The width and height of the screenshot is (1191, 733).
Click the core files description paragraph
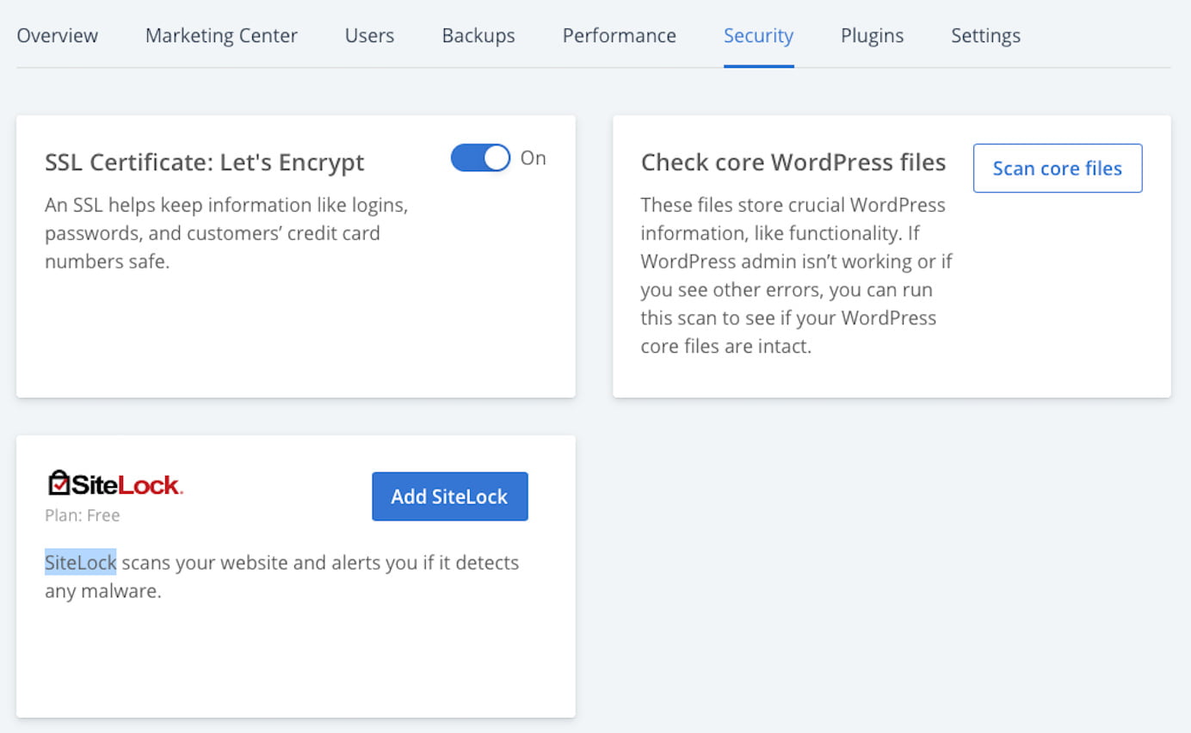797,275
